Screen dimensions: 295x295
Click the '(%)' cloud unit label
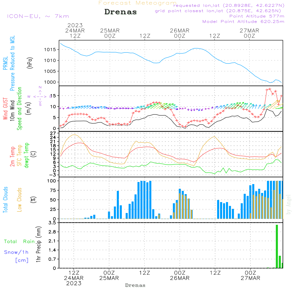[33, 200]
